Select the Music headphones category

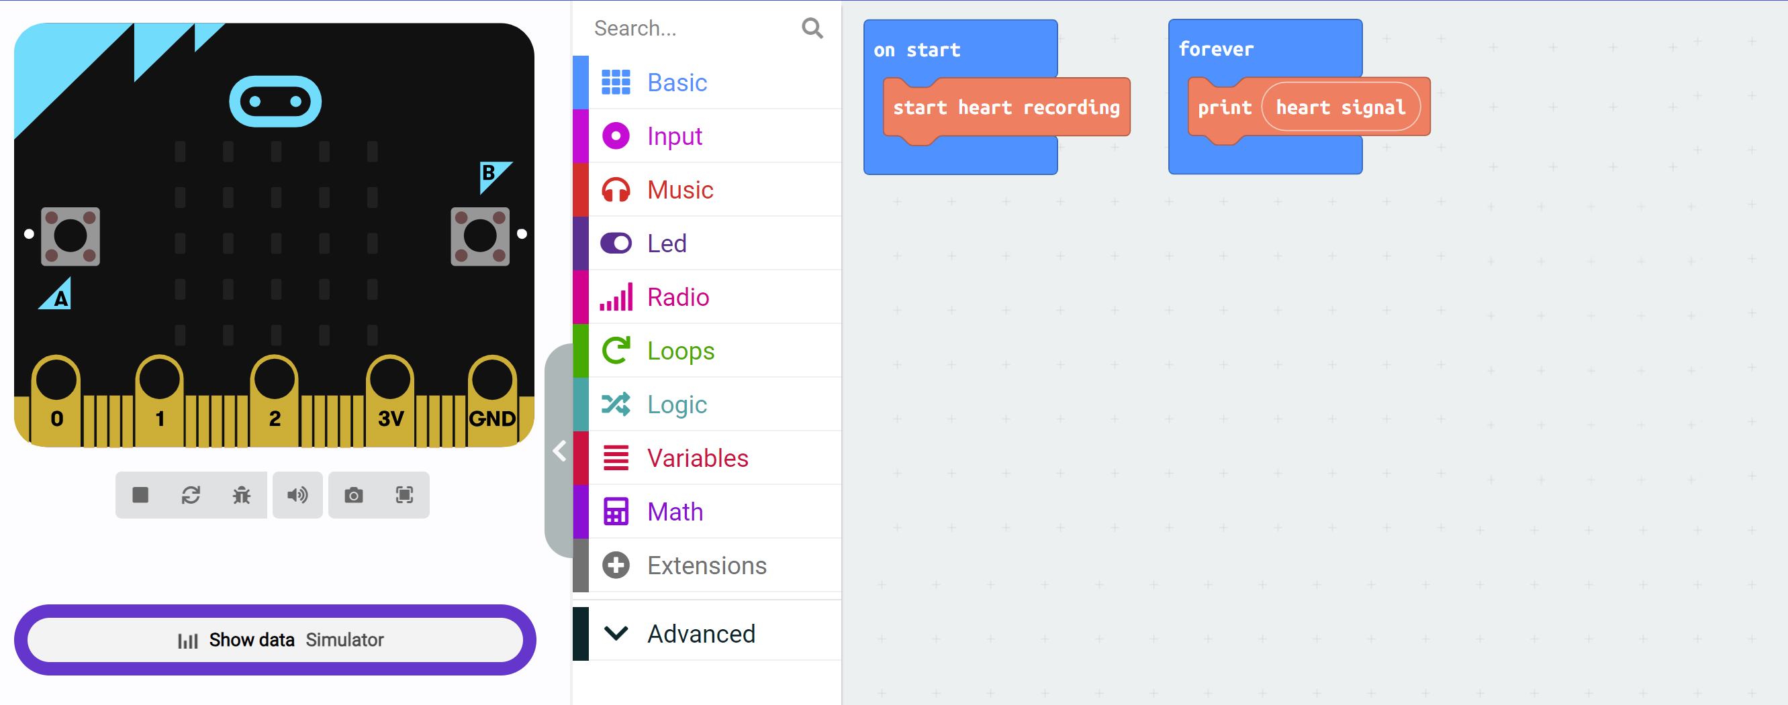[x=706, y=189]
